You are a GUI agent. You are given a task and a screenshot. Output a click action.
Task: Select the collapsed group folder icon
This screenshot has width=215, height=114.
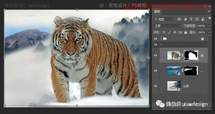(165, 39)
